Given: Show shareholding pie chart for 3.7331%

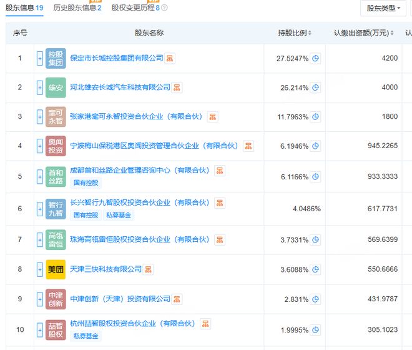Looking at the screenshot, I should pos(315,240).
